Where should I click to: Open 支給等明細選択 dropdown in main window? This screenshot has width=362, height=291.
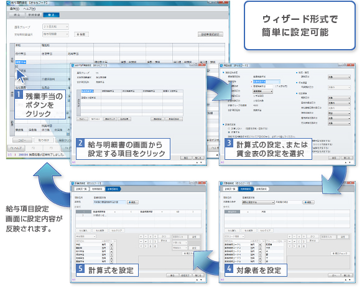click(x=55, y=34)
